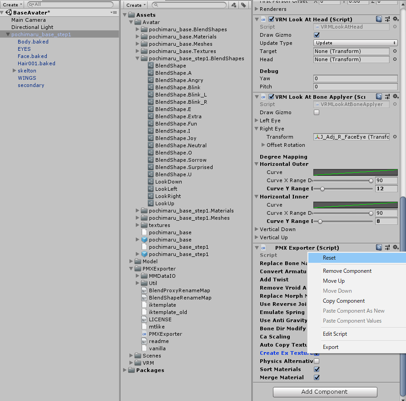Image resolution: width=406 pixels, height=401 pixels.
Task: Click Search by Label tag icon
Action: tap(243, 5)
